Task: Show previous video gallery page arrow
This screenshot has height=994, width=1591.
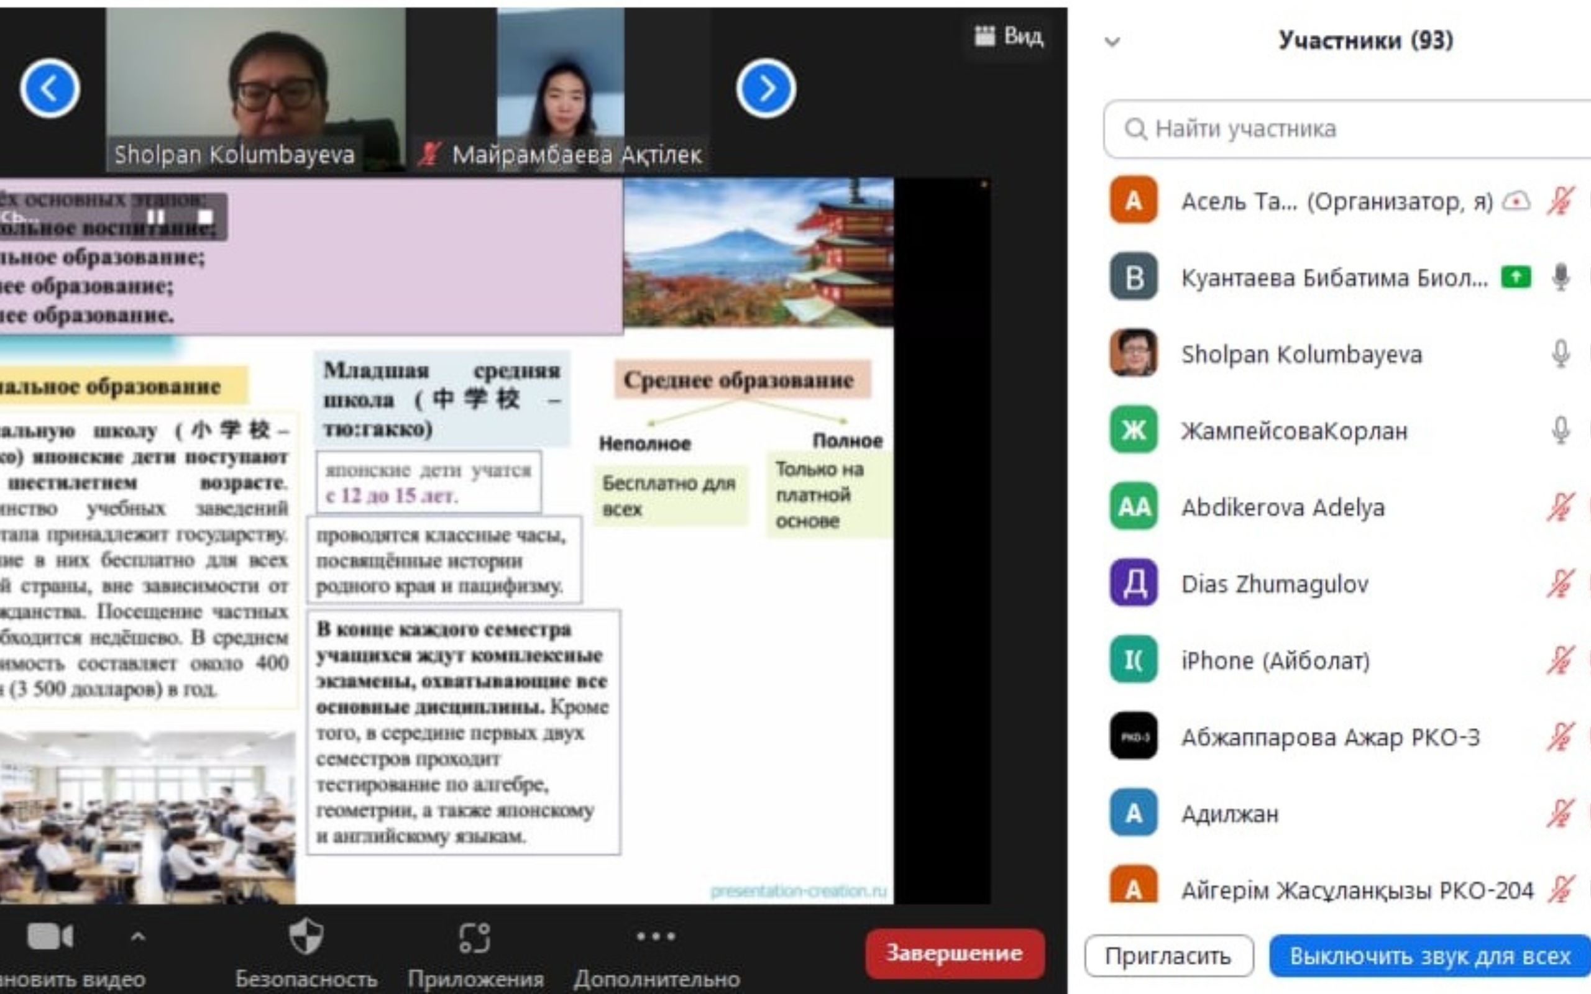Action: (49, 88)
